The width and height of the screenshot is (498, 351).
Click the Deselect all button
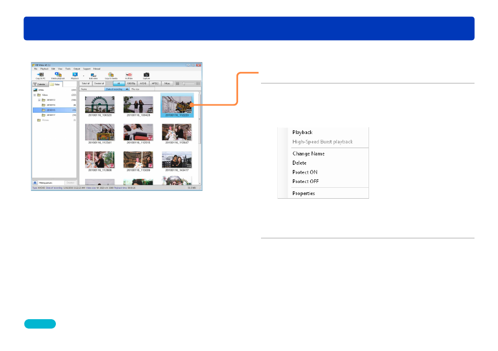pos(99,83)
